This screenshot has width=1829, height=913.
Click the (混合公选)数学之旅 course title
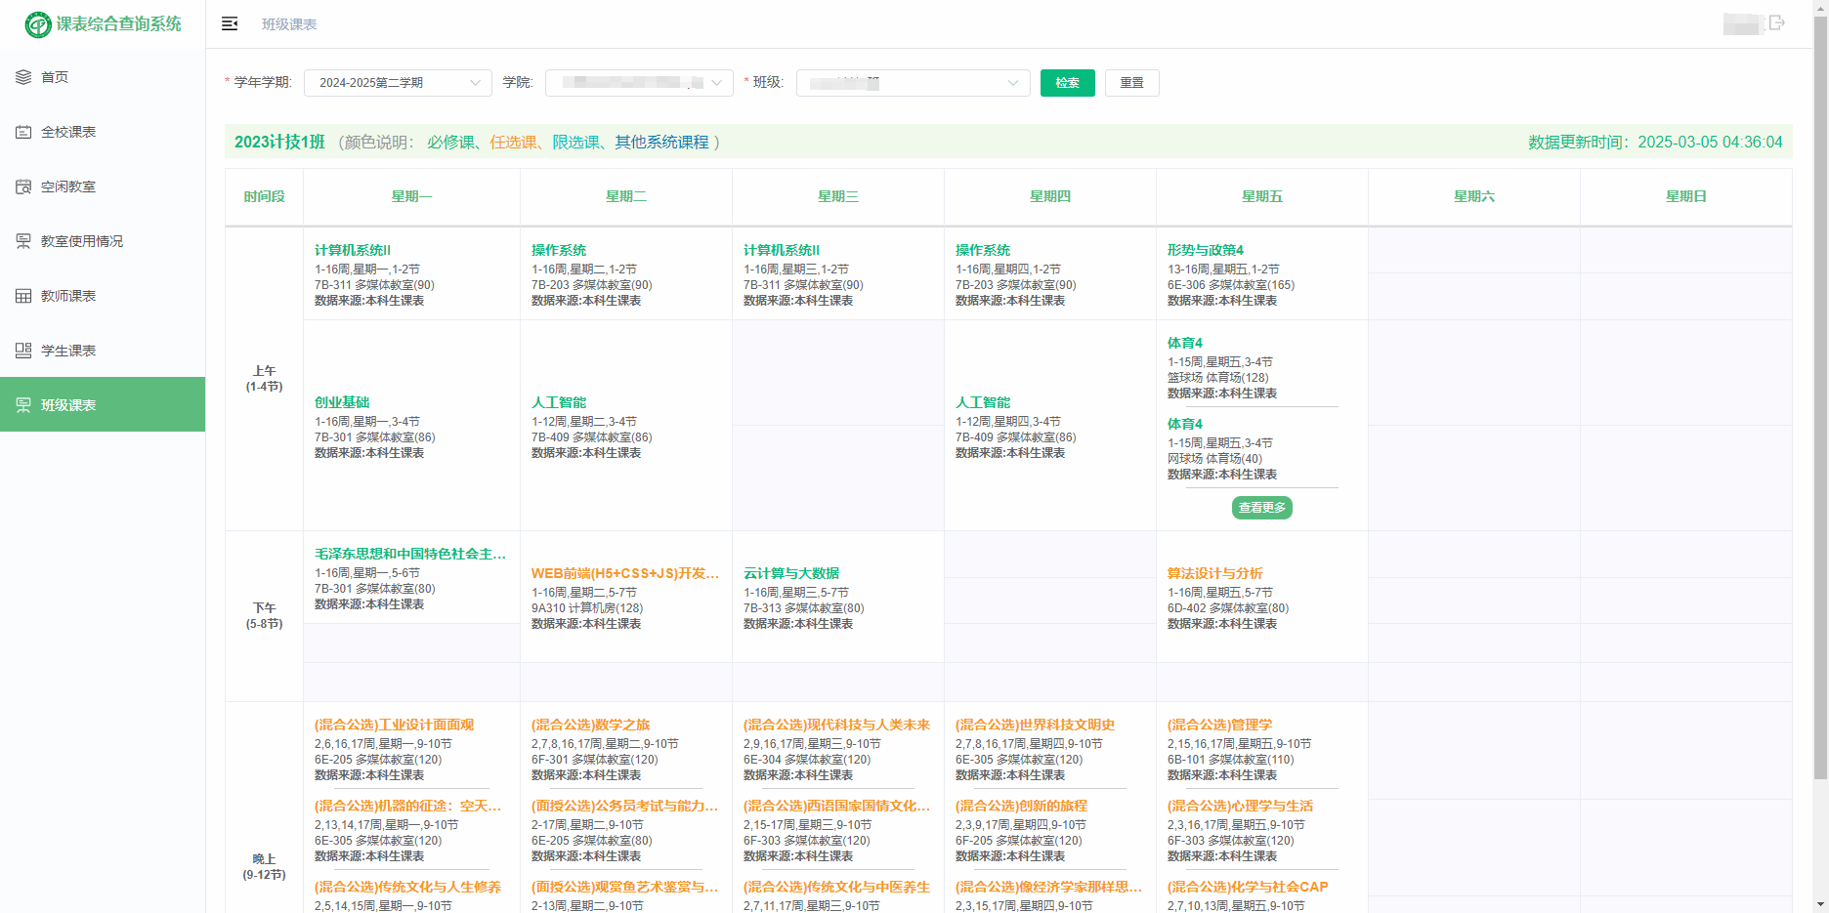590,725
